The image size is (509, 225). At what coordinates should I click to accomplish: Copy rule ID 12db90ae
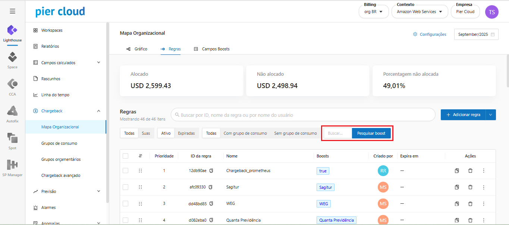(211, 171)
